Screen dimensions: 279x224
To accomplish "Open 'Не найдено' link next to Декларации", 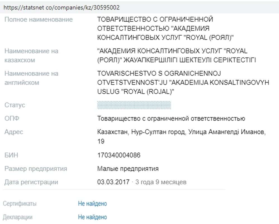I will tap(92, 217).
